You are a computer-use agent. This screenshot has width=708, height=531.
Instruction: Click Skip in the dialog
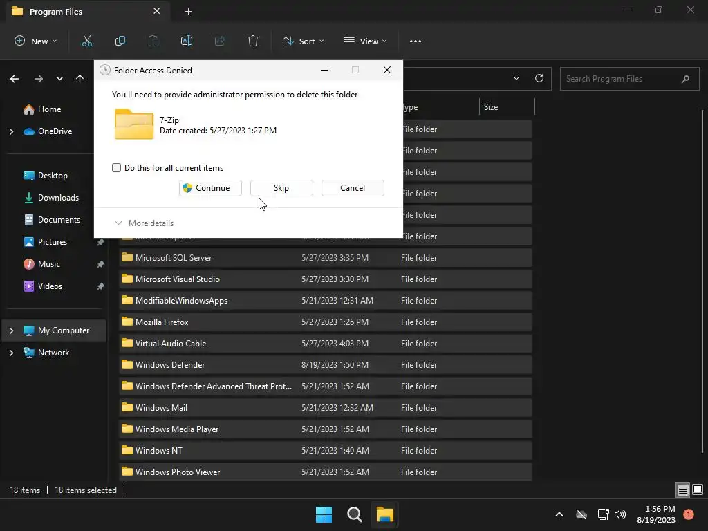281,188
